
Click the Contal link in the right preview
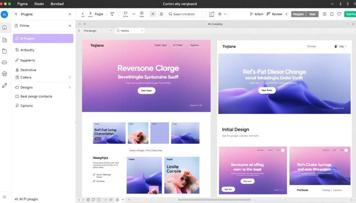point(311,46)
